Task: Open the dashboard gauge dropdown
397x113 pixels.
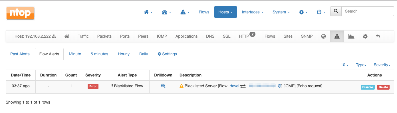Action: [x=166, y=12]
